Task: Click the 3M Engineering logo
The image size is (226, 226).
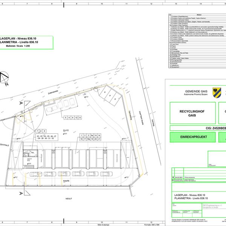Action: 212,206
